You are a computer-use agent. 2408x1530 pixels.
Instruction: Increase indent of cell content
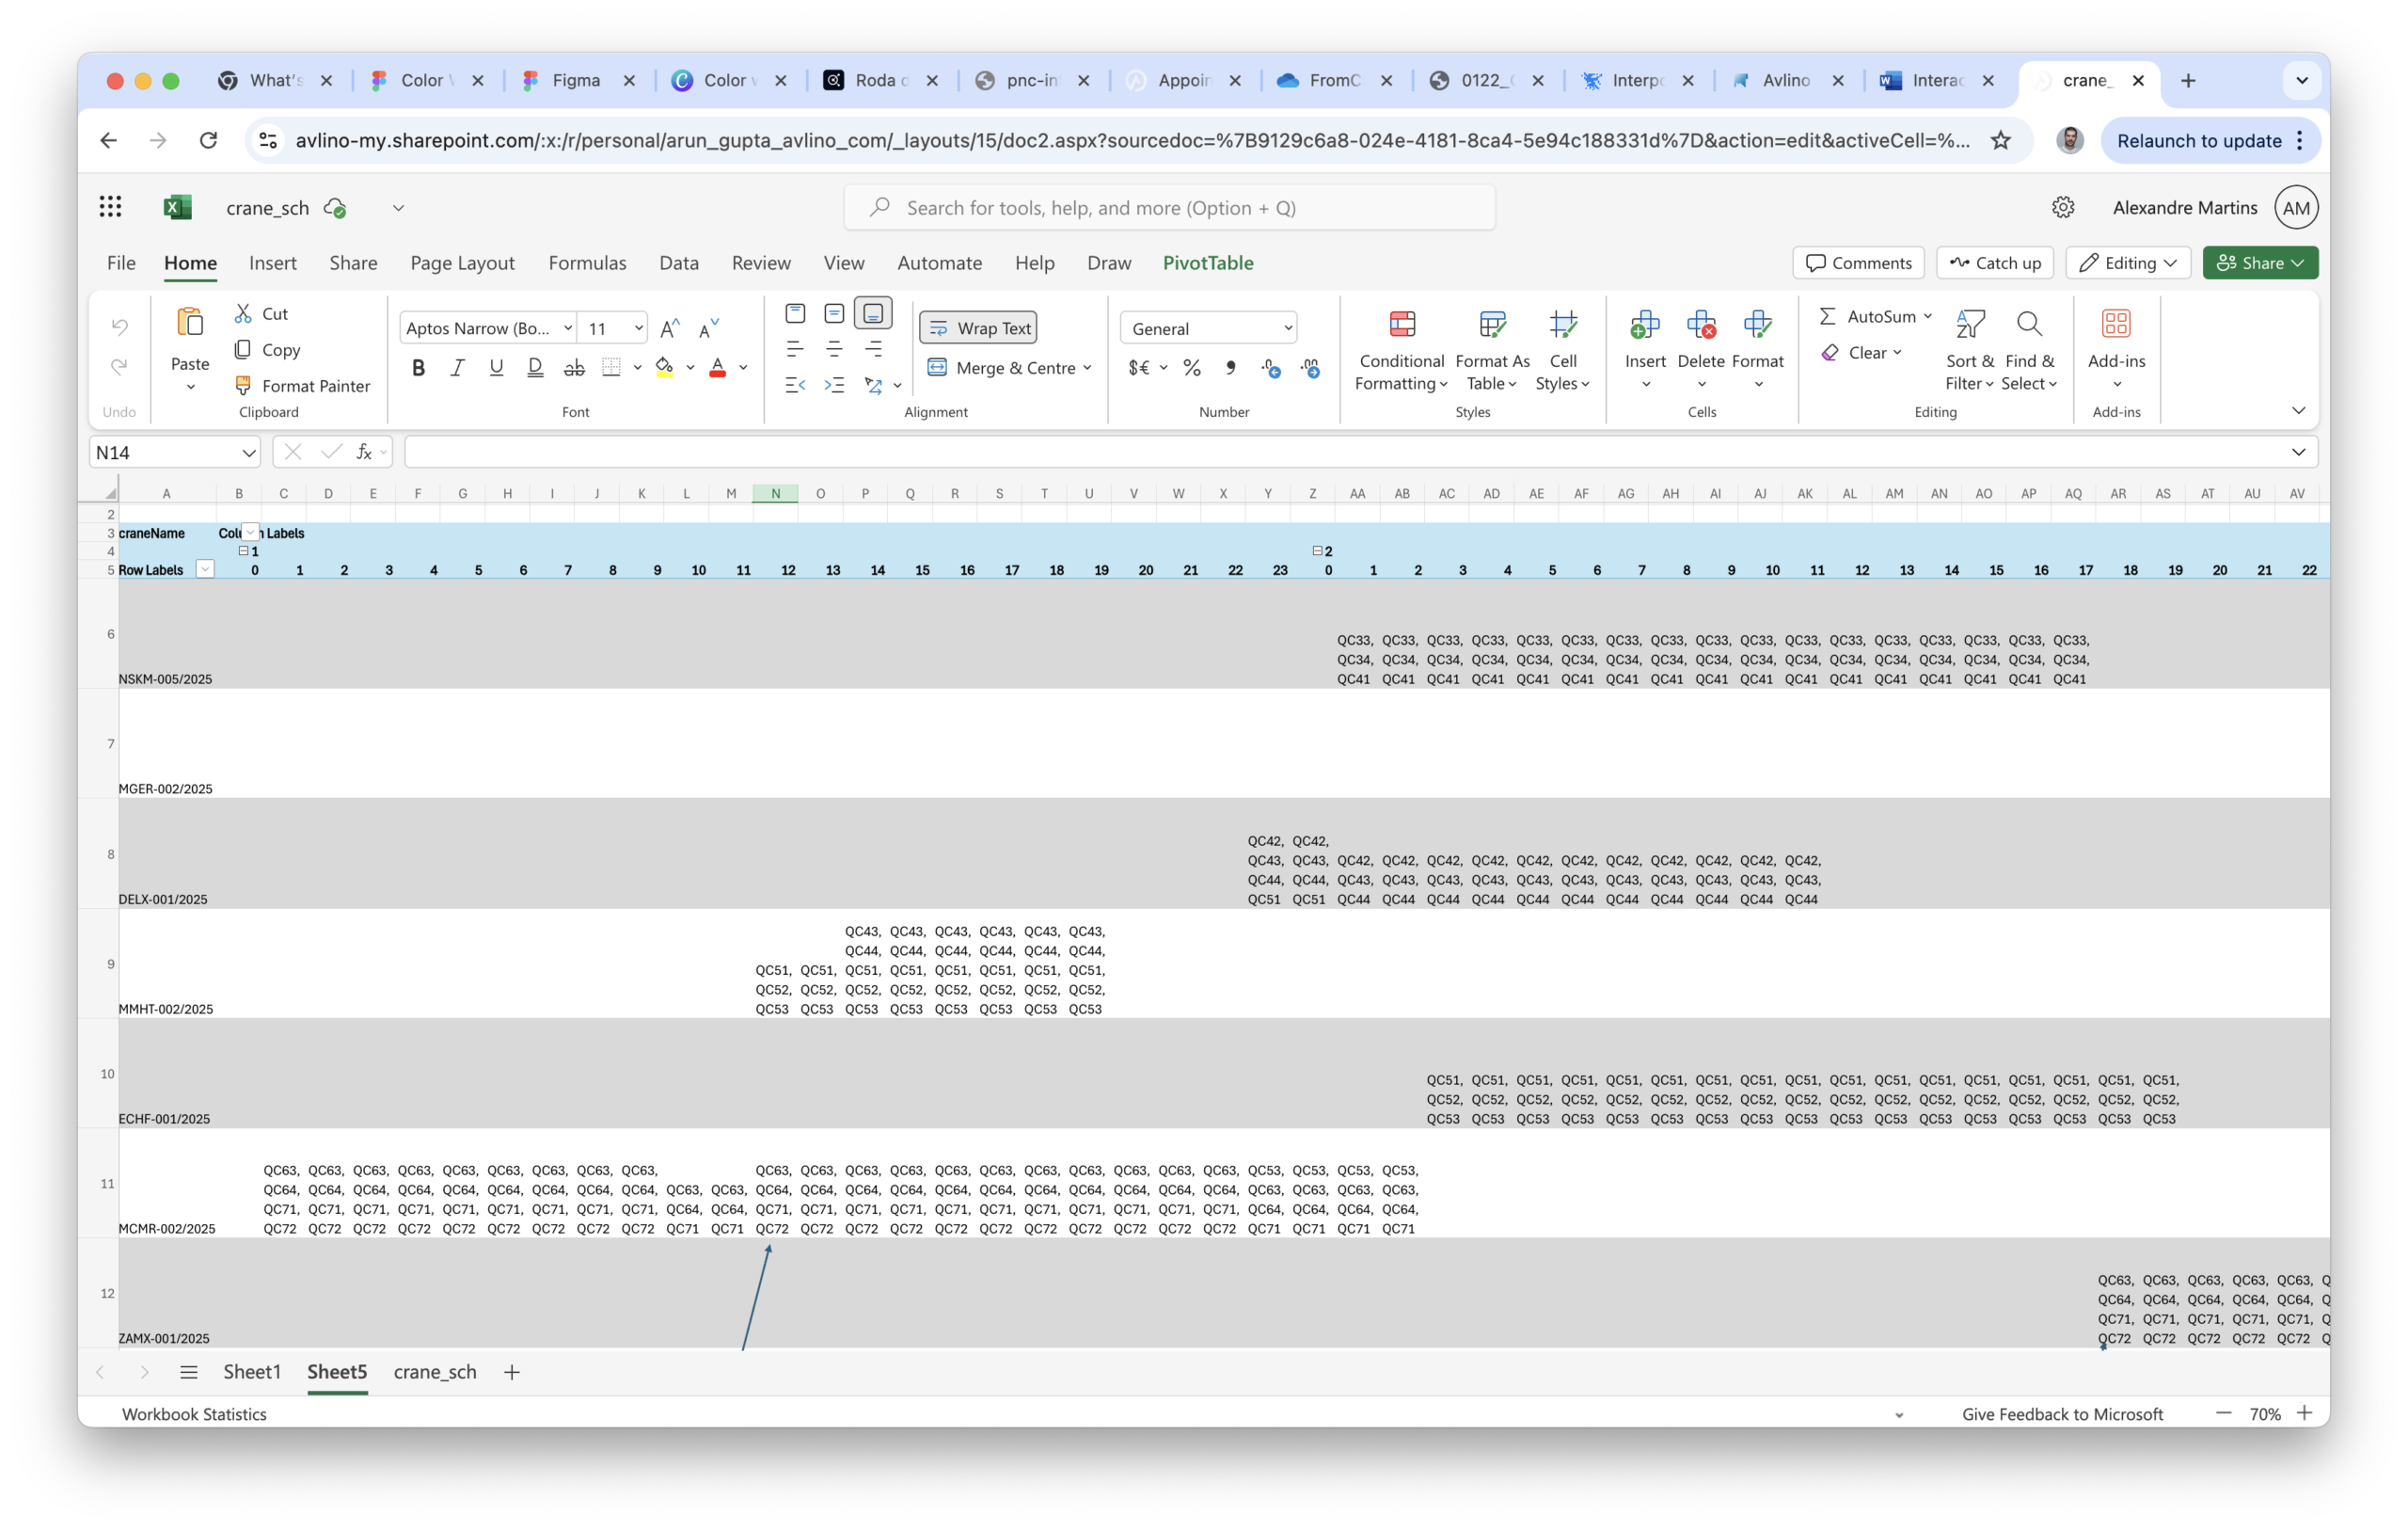click(x=834, y=385)
